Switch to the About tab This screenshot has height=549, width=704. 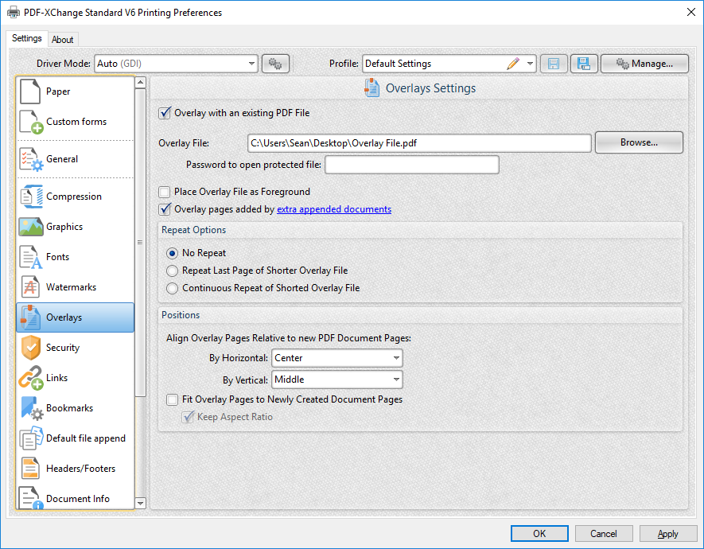coord(62,40)
